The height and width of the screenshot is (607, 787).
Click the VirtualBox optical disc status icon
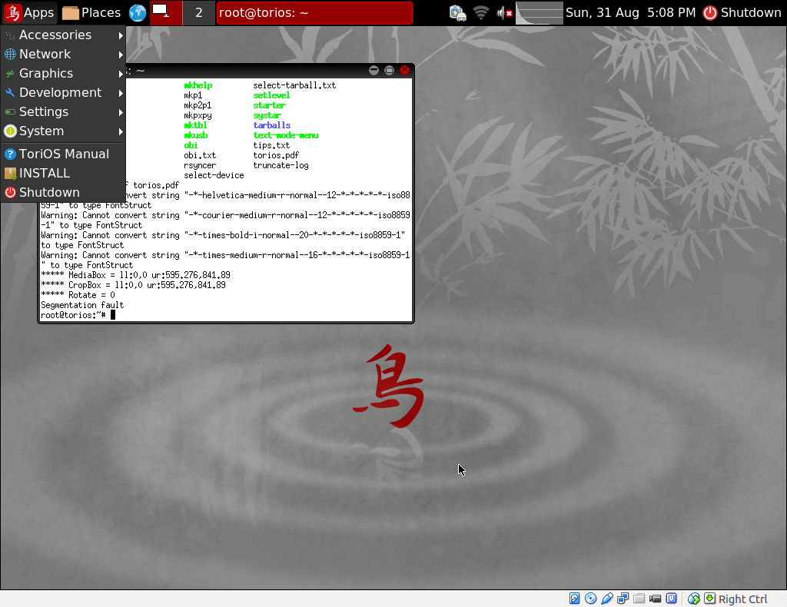point(590,599)
